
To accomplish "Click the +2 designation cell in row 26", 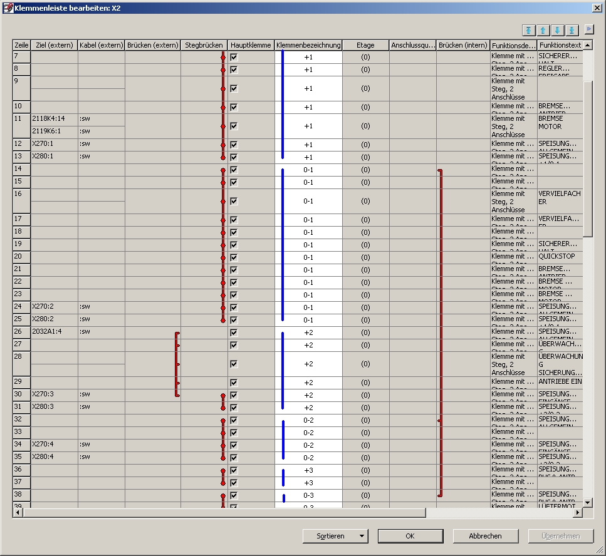I will [308, 332].
